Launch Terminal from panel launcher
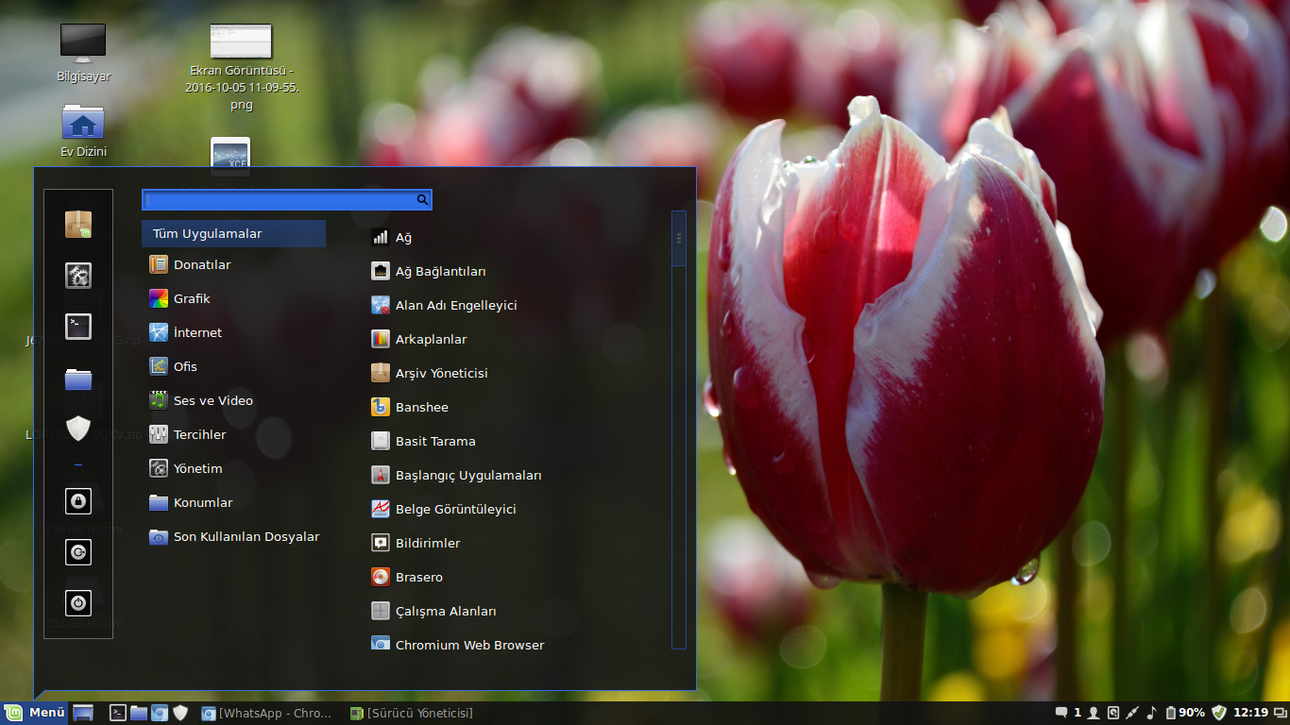This screenshot has height=725, width=1290. click(x=118, y=713)
